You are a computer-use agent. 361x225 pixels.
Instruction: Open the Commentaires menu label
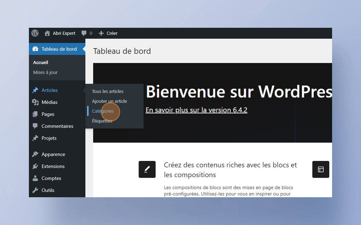pyautogui.click(x=57, y=126)
